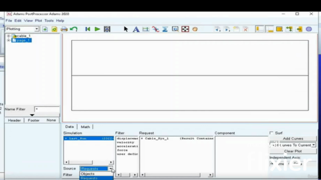321x180 pixels.
Task: Enable the Surf checkbox
Action: pos(271,133)
